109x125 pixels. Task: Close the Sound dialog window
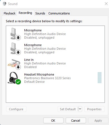click(x=106, y=4)
